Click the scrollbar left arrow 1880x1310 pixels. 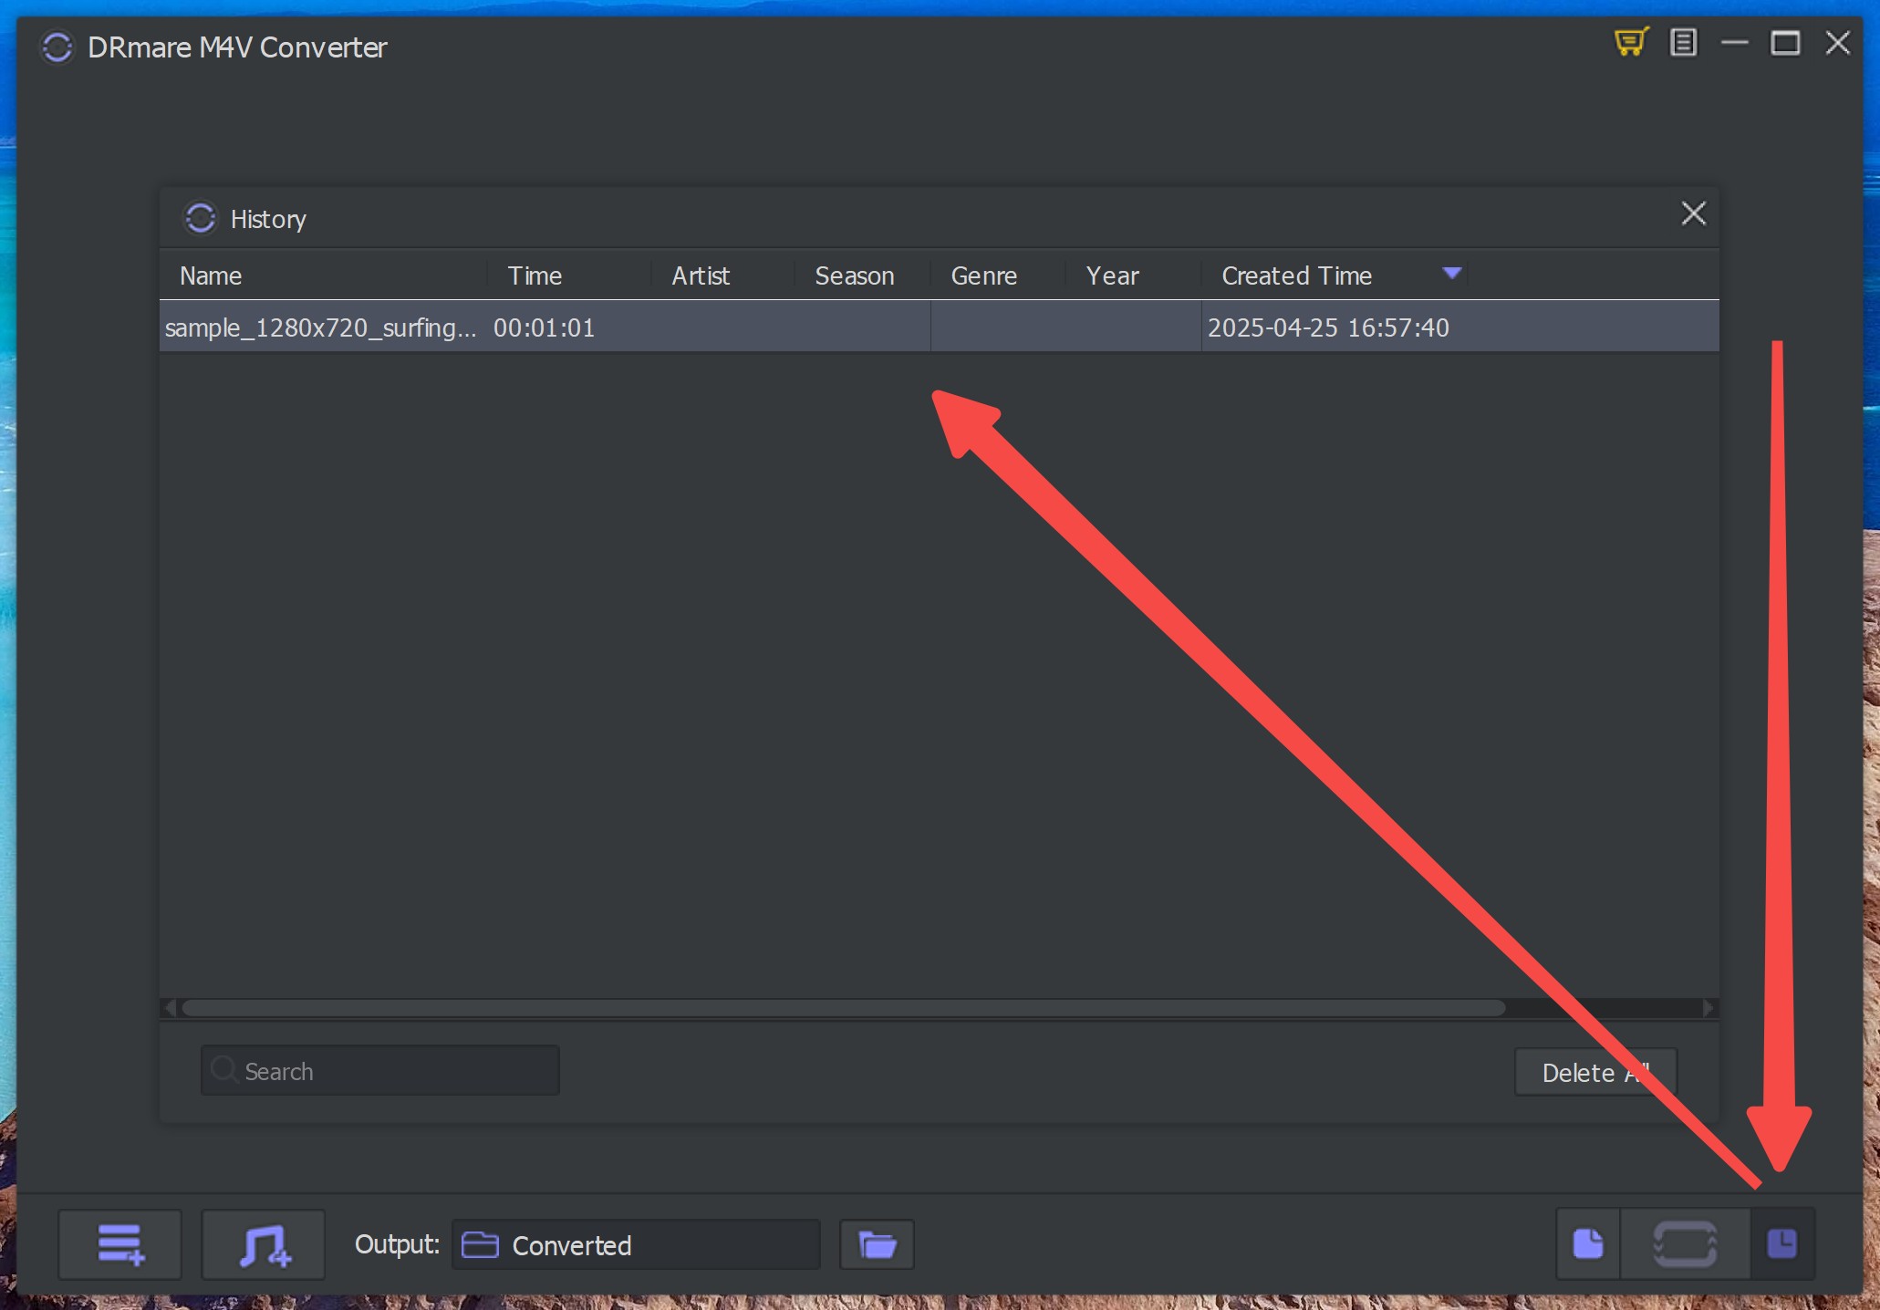pos(169,1008)
